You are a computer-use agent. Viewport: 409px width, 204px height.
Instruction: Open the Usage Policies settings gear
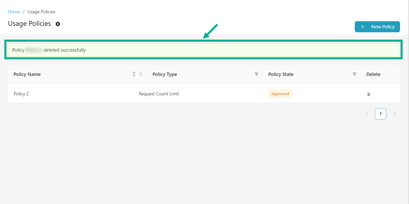tap(58, 24)
